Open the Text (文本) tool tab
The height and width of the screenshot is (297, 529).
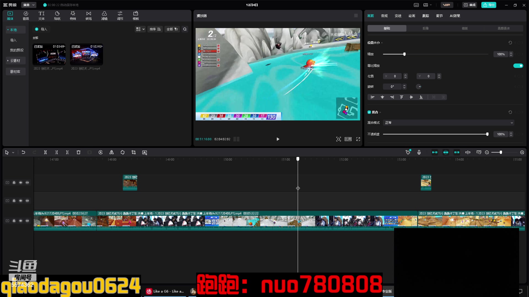(x=42, y=16)
